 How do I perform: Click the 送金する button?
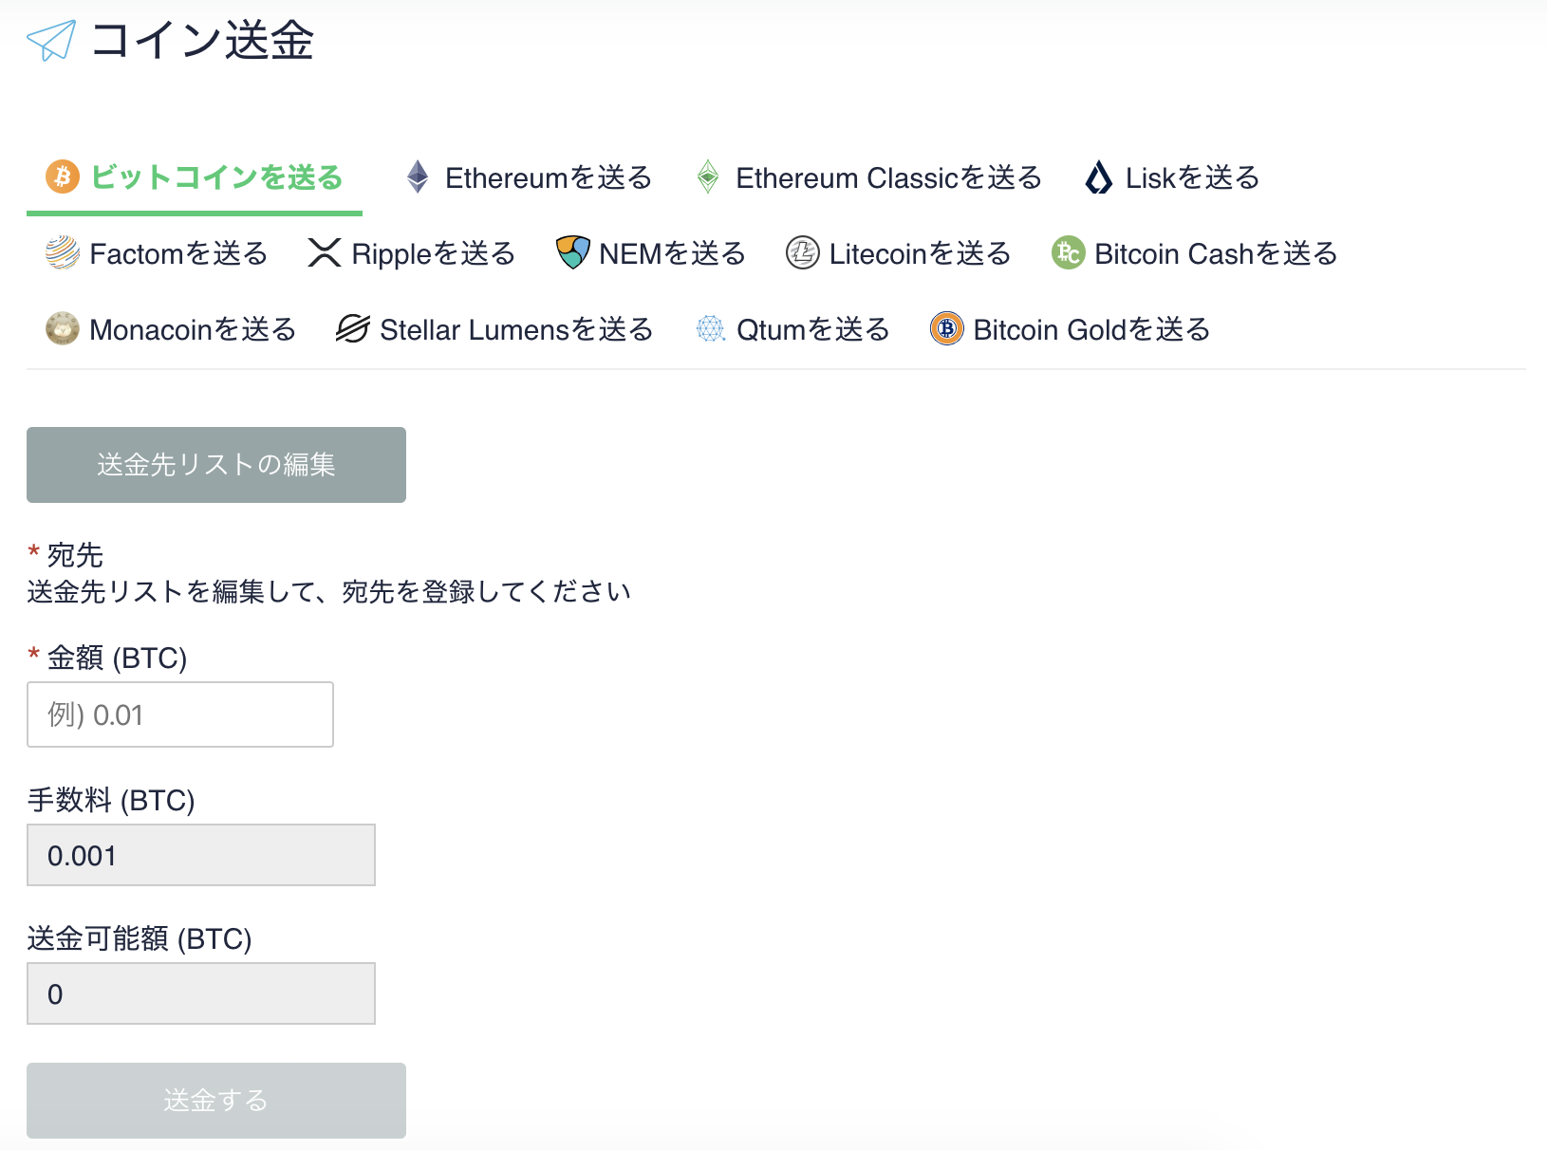(x=215, y=1100)
